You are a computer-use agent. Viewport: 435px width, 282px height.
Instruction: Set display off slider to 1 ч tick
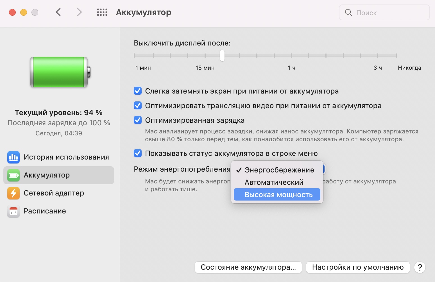click(x=291, y=56)
